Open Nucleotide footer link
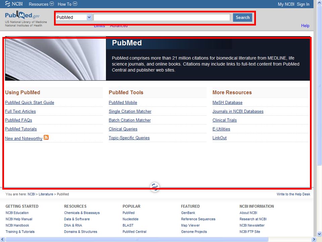Viewport: 322px width, 242px height. pyautogui.click(x=130, y=219)
